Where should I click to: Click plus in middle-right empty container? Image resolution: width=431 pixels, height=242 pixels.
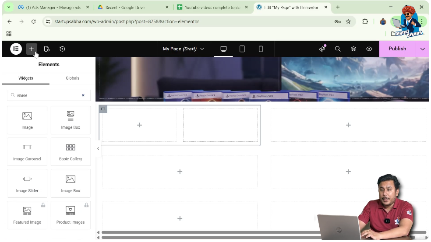click(348, 172)
